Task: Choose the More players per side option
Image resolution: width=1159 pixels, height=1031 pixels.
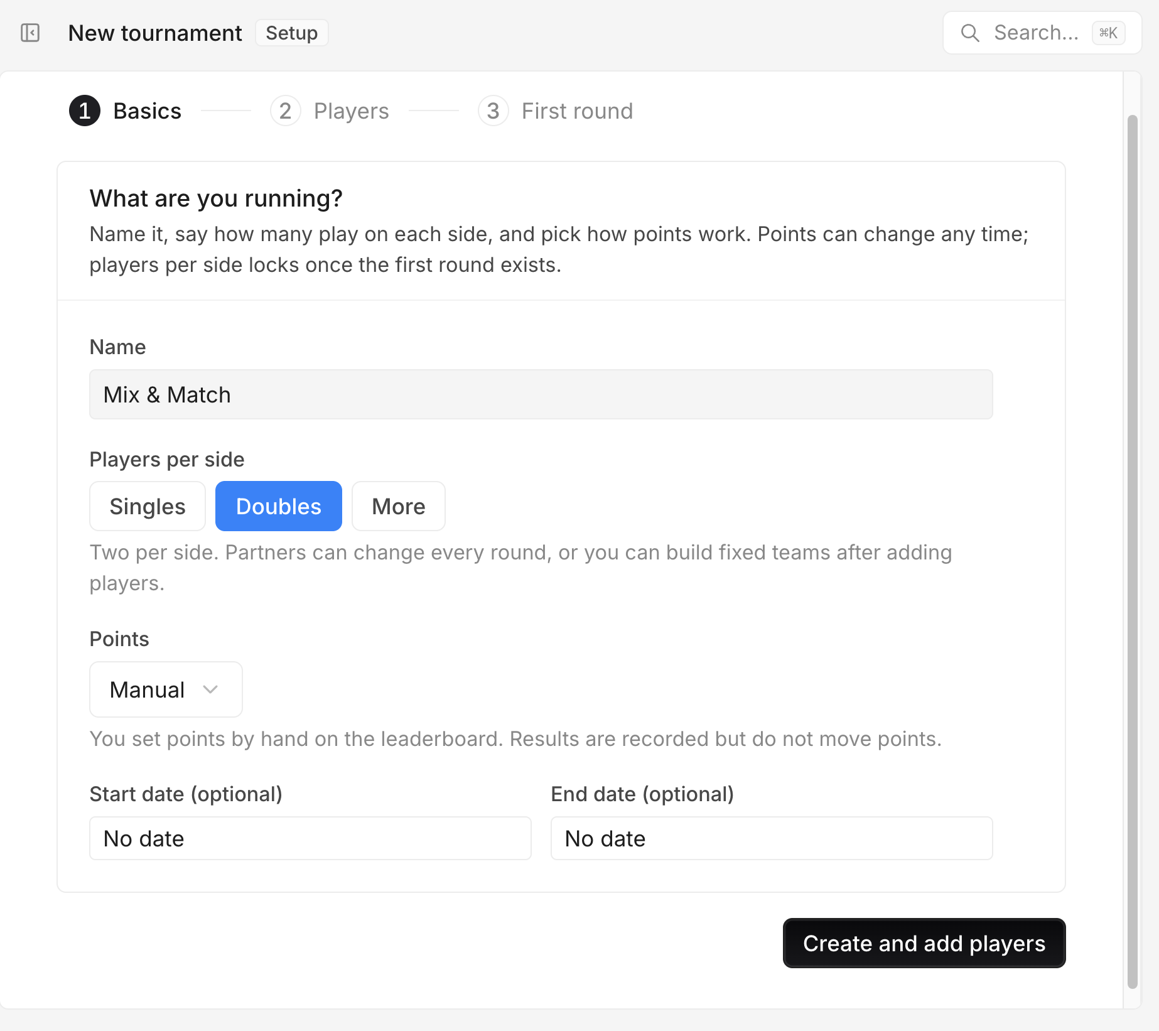Action: pos(399,506)
